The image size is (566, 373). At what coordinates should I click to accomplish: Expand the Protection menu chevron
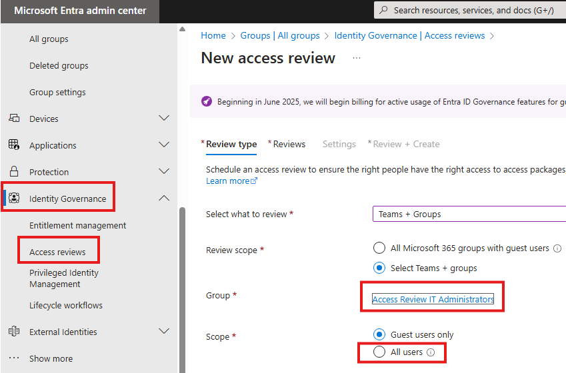164,172
